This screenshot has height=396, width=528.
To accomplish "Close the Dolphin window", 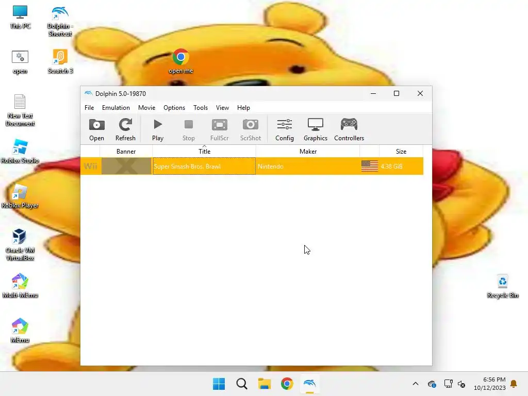I will point(420,93).
